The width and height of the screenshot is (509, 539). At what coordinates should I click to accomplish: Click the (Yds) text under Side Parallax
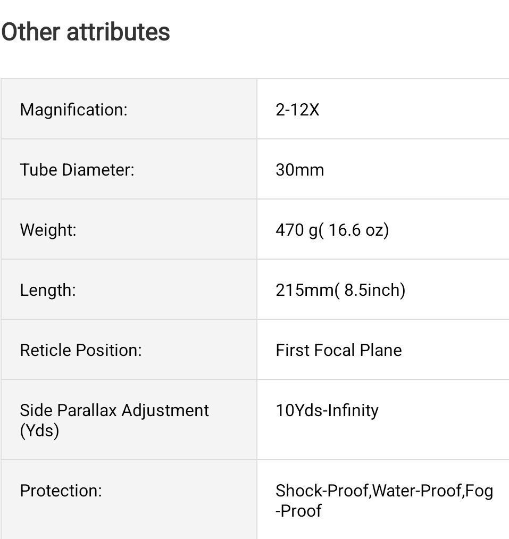[39, 430]
